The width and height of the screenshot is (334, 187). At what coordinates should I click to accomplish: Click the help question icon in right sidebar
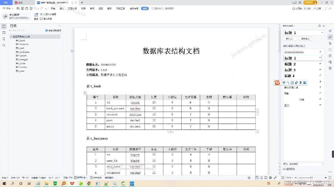coord(330,56)
